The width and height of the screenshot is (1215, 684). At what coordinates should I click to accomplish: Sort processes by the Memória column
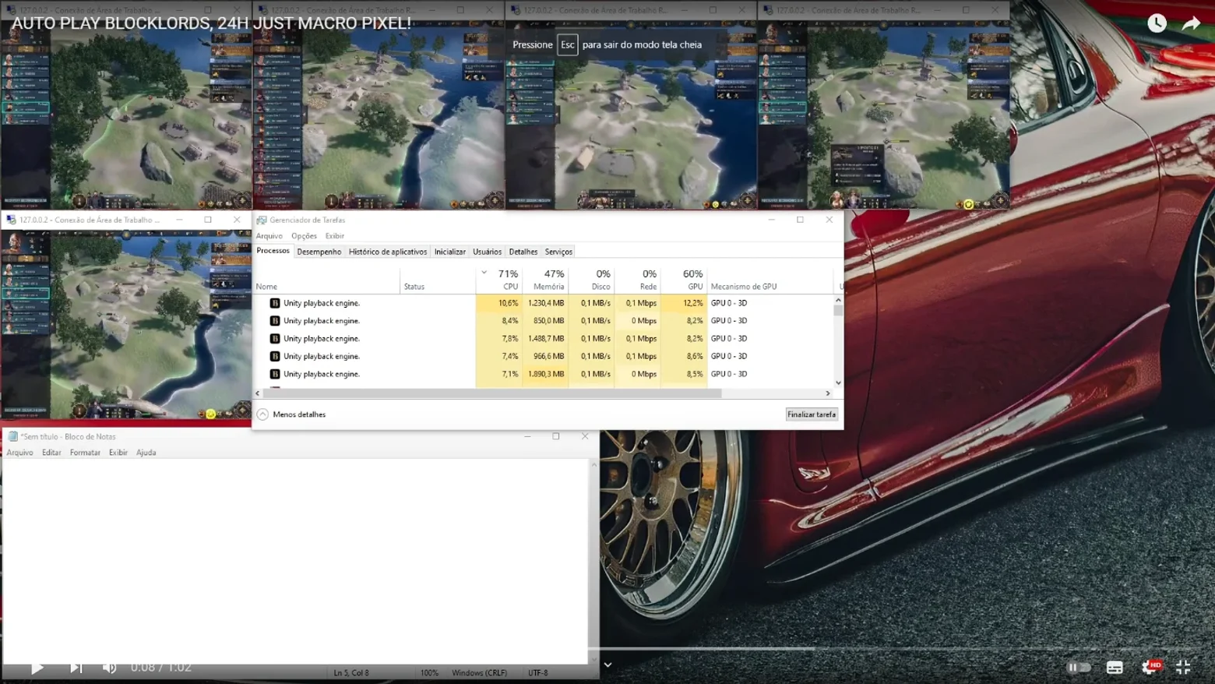[544, 280]
